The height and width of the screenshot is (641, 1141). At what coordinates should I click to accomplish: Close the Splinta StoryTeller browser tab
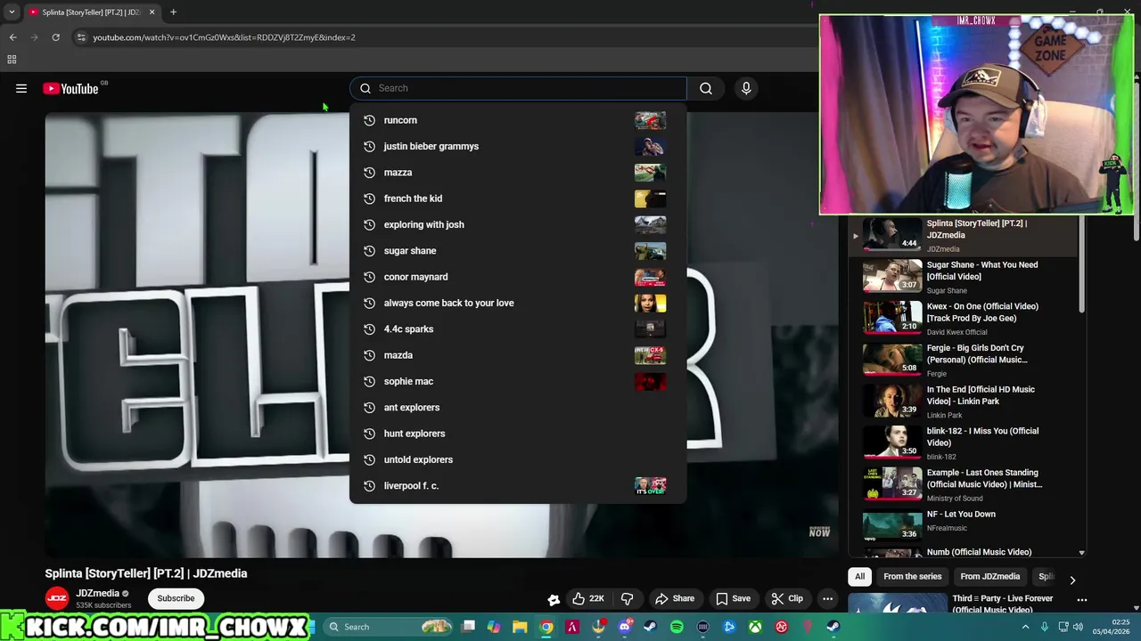point(152,12)
